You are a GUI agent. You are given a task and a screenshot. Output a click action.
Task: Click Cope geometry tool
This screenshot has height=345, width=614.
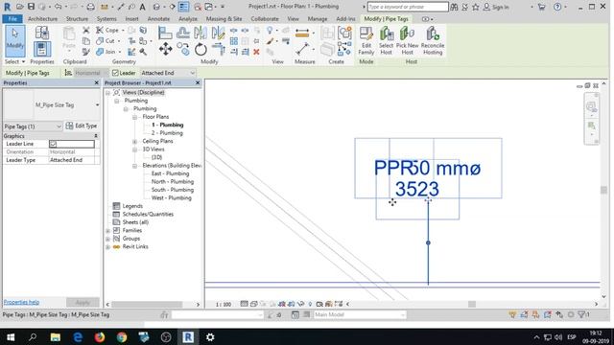107,30
